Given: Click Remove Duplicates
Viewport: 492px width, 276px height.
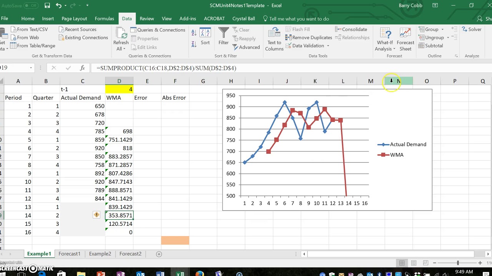Looking at the screenshot, I should pos(309,37).
